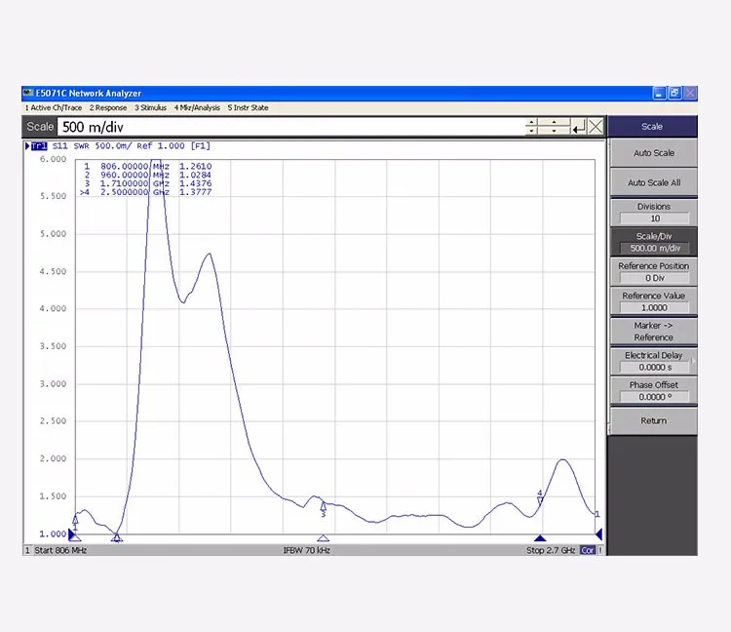Click marker 3 triangle on the trace
Screen dimensions: 731x632
(324, 505)
